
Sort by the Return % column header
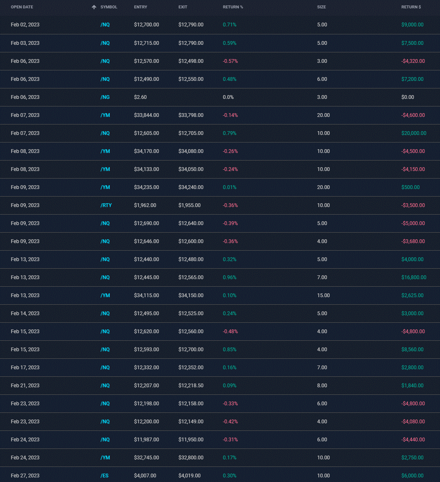point(233,7)
